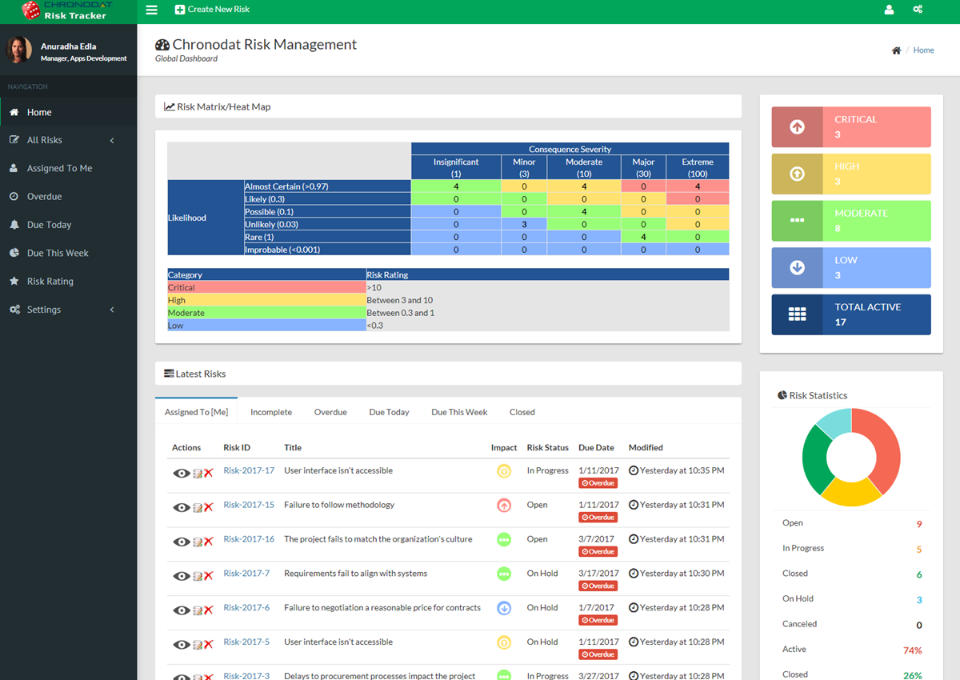Follow the Home breadcrumb link
The image size is (960, 680).
923,50
